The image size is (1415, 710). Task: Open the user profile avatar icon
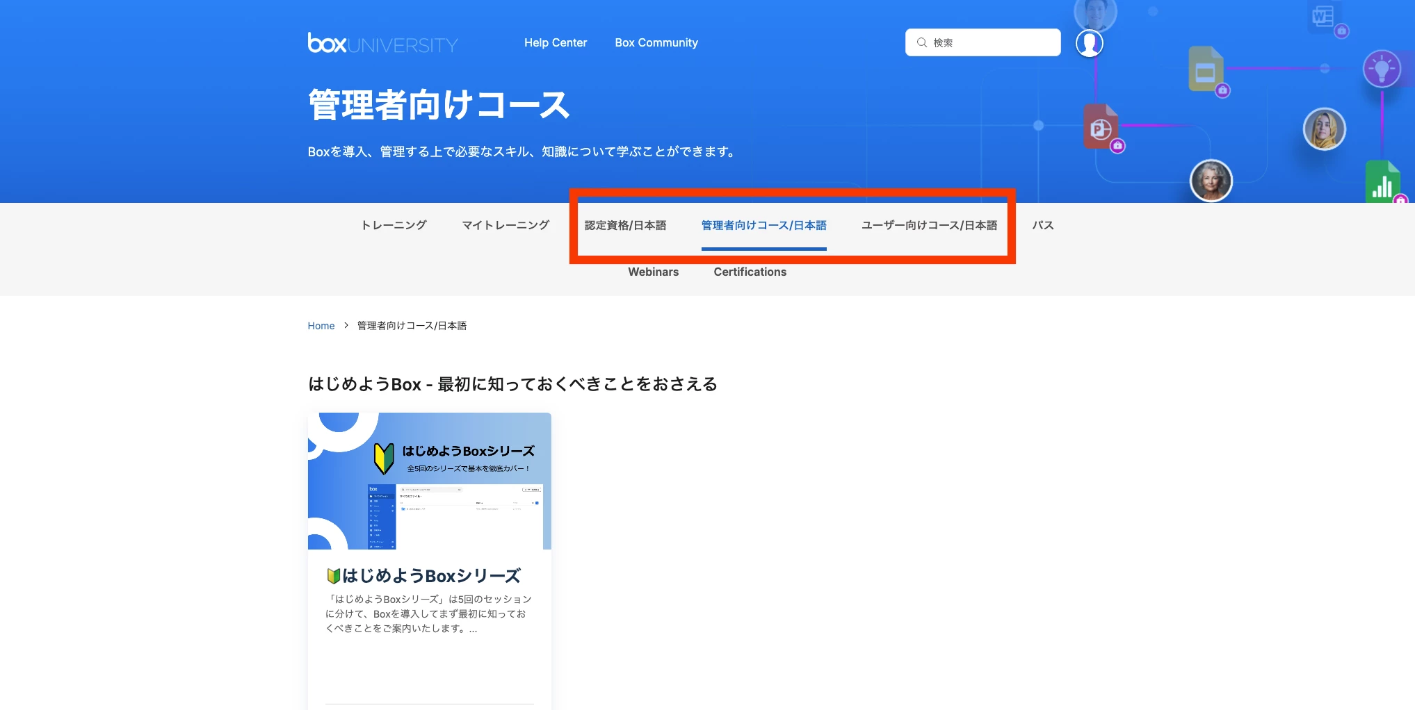[1089, 43]
